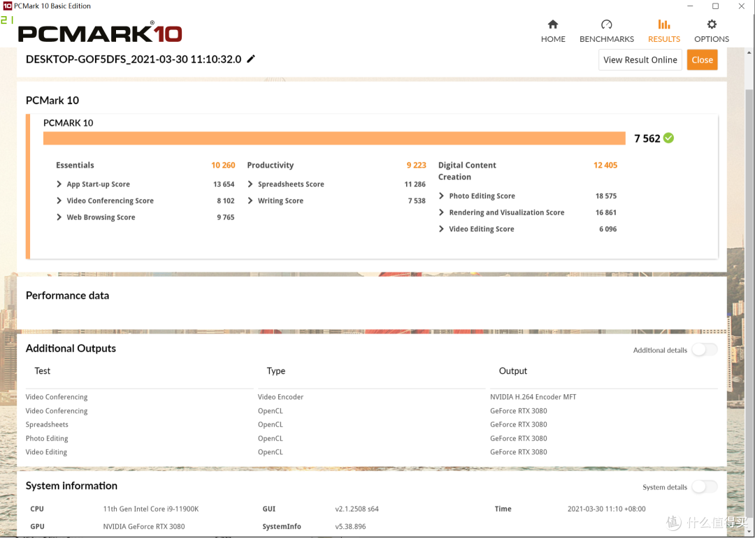
Task: Click the Video Encoder type cell
Action: tap(281, 397)
